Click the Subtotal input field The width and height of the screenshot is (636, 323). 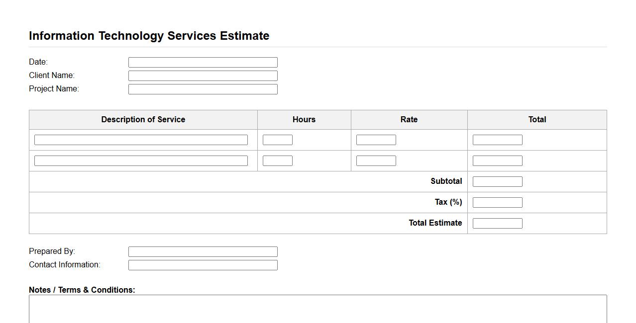click(x=497, y=182)
